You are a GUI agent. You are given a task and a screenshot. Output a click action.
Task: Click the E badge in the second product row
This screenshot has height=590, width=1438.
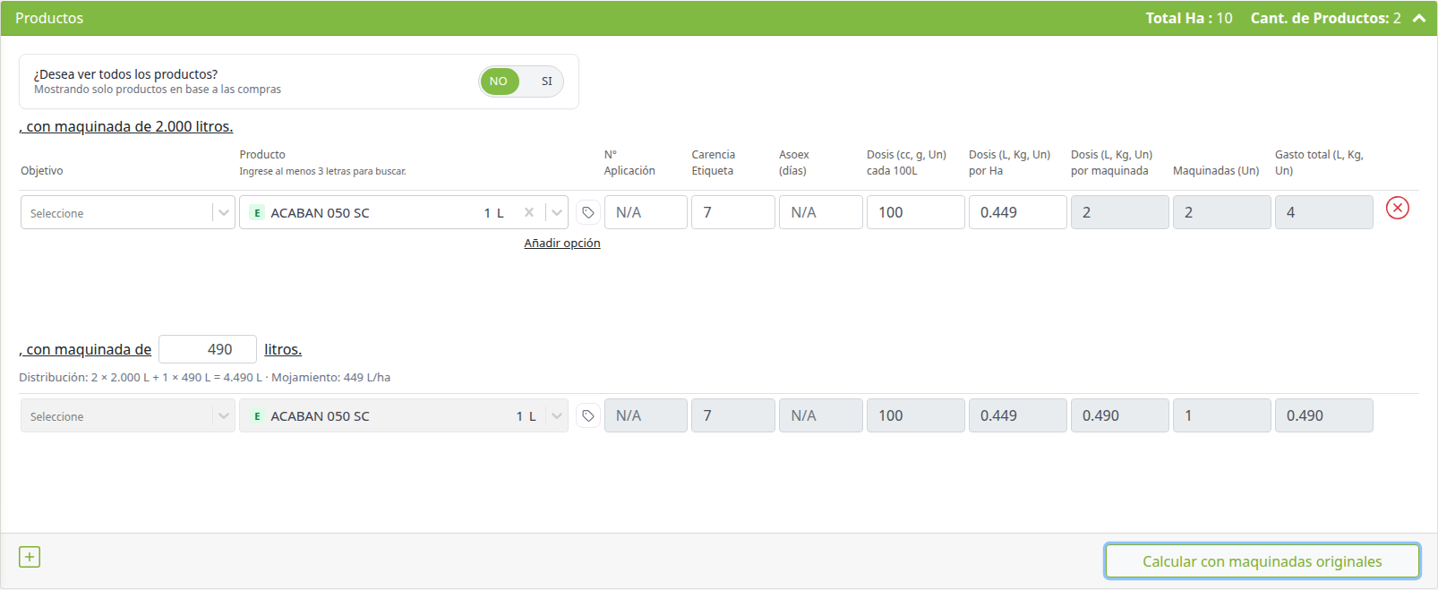257,416
